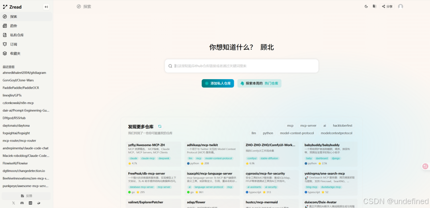Open Maciek-roboblog/Claude-Code… recent item
Viewport: 430px width, 208px height.
pos(26,156)
